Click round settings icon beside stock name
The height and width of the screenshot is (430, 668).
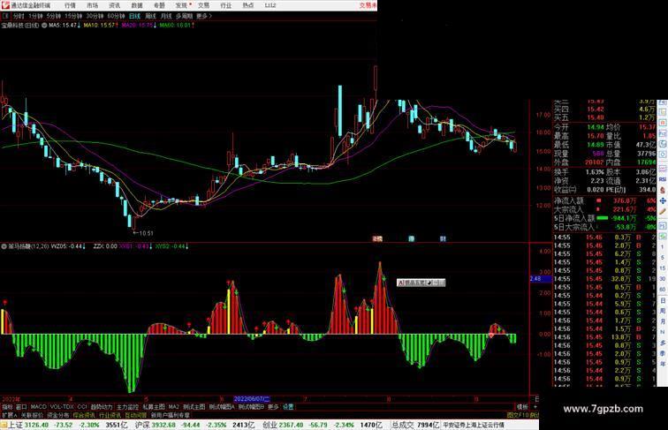pyautogui.click(x=44, y=26)
